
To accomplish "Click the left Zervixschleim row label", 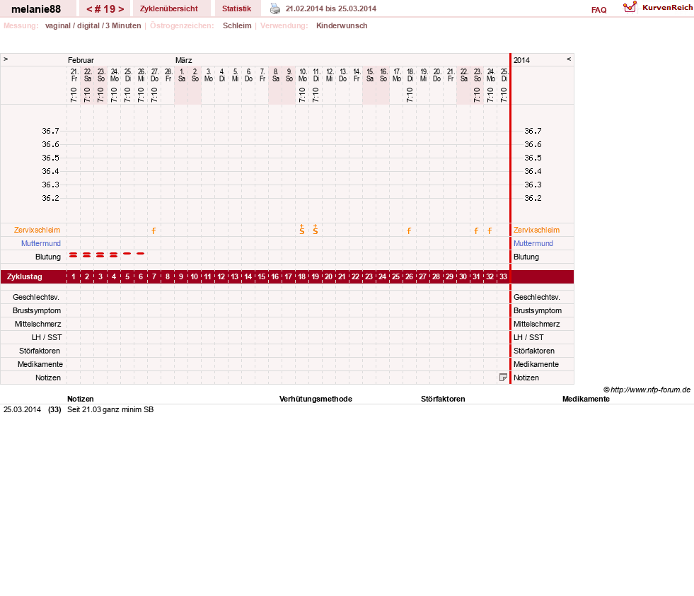I will tap(37, 230).
